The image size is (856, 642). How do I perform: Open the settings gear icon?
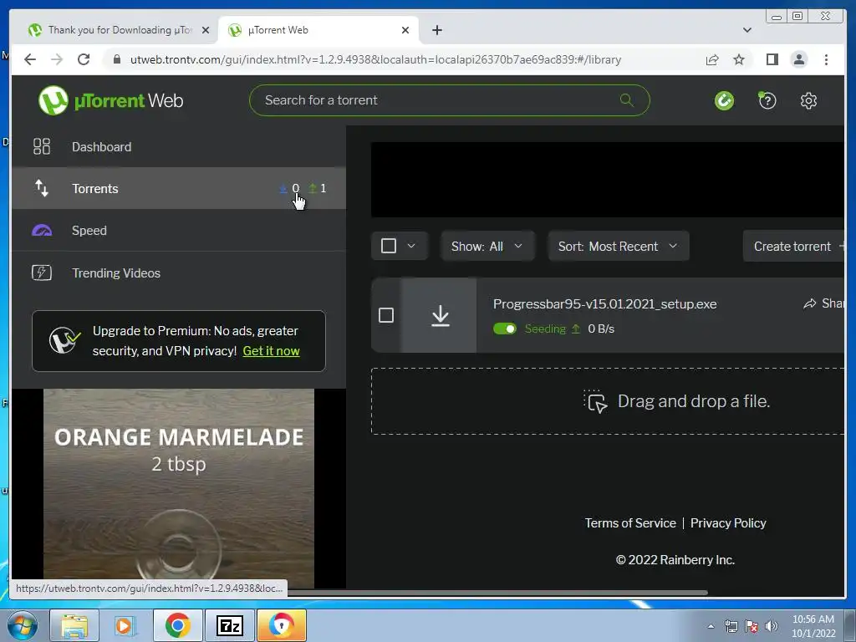[x=808, y=100]
